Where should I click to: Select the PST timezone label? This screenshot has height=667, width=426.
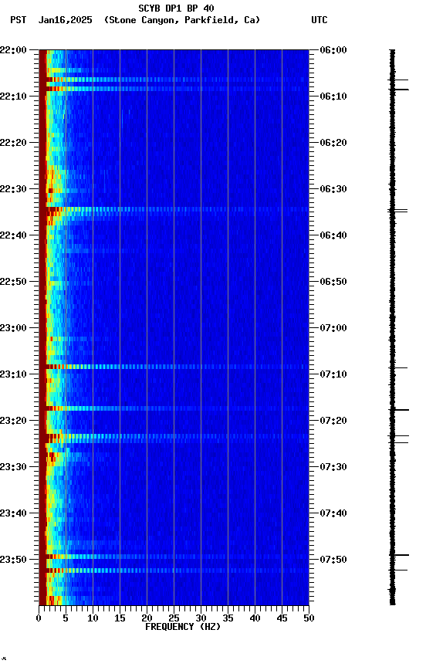pos(19,20)
